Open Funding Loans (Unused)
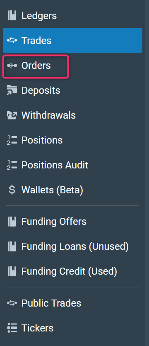This screenshot has height=346, width=149. (72, 246)
